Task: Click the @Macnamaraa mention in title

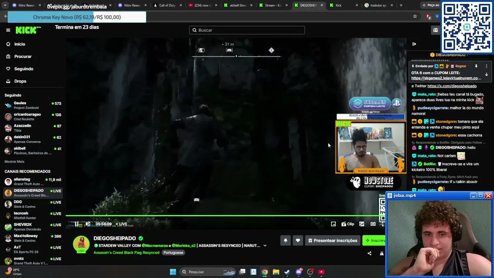Action: coord(154,246)
